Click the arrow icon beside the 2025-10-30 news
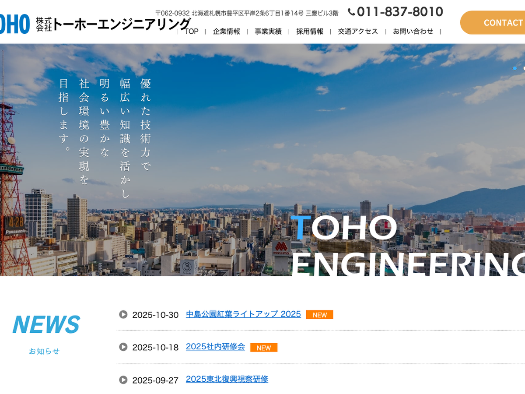 click(123, 314)
